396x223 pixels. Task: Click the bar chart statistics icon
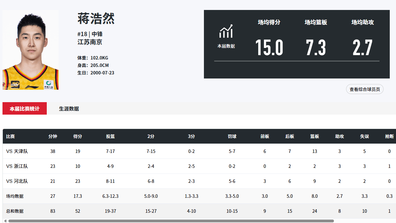(226, 31)
